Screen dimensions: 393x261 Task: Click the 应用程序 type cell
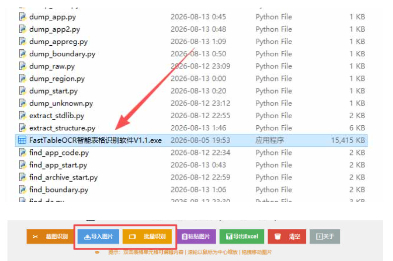click(270, 140)
